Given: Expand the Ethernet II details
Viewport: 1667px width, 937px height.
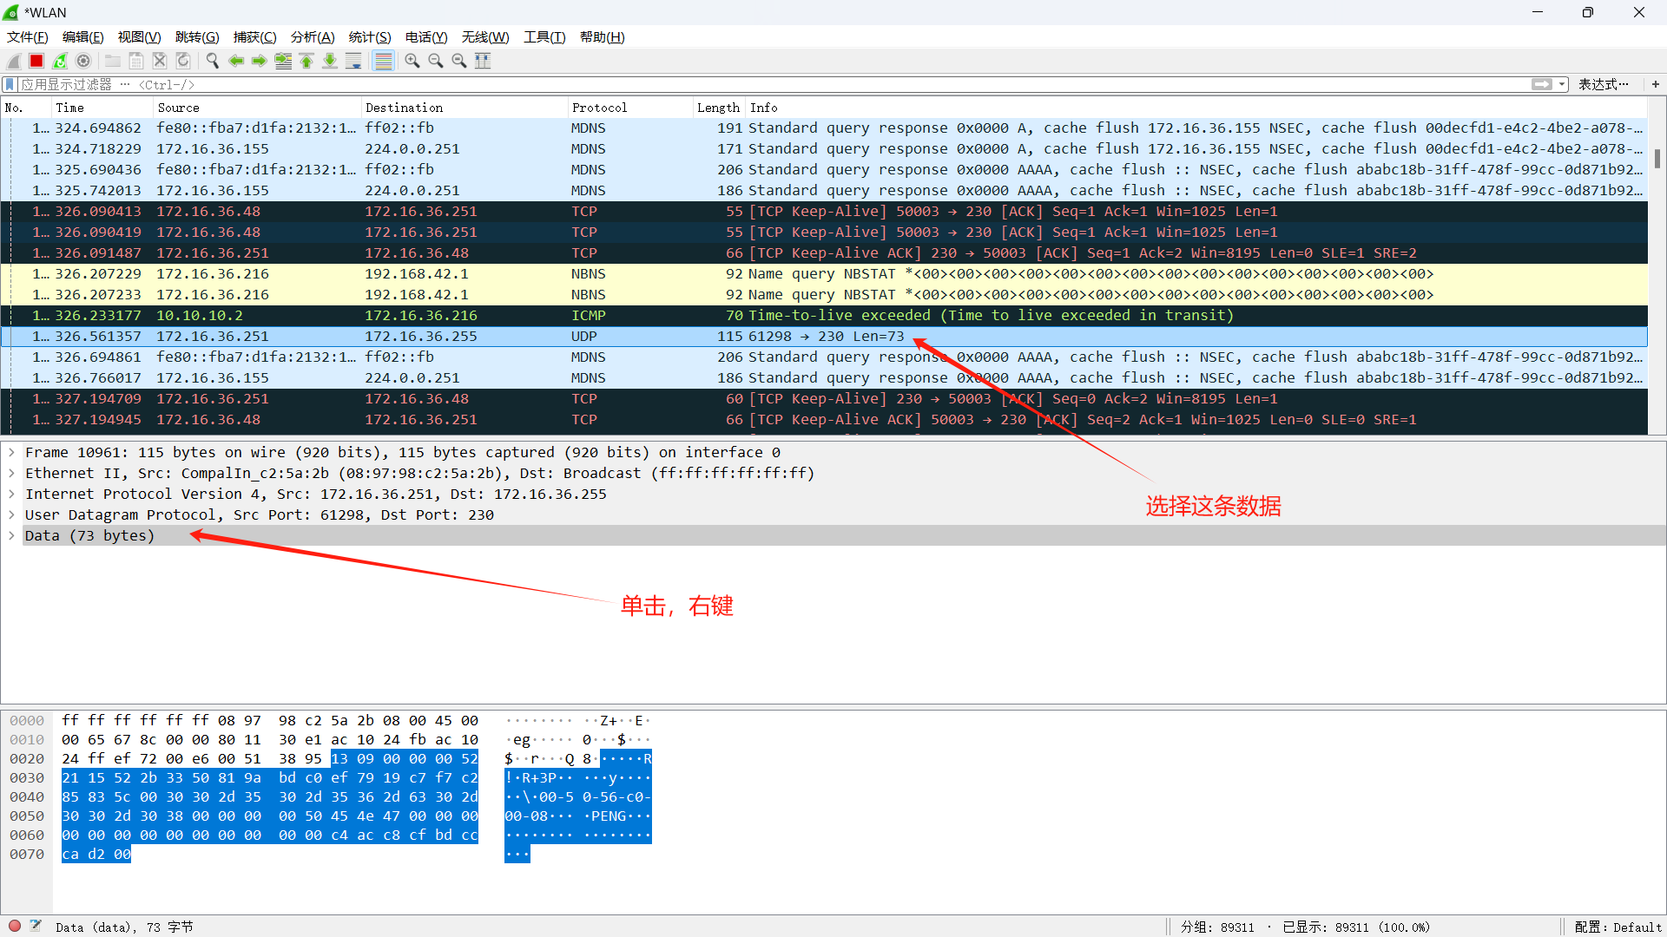Looking at the screenshot, I should tap(11, 473).
